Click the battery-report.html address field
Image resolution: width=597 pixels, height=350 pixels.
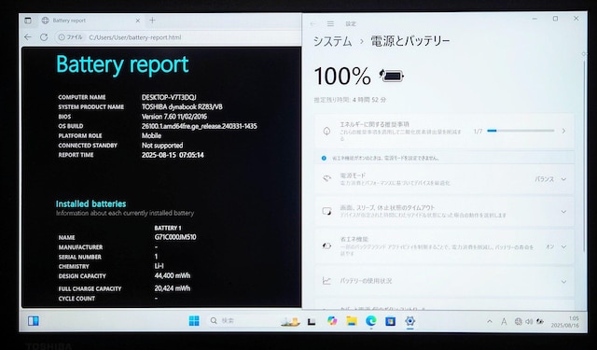(x=135, y=37)
